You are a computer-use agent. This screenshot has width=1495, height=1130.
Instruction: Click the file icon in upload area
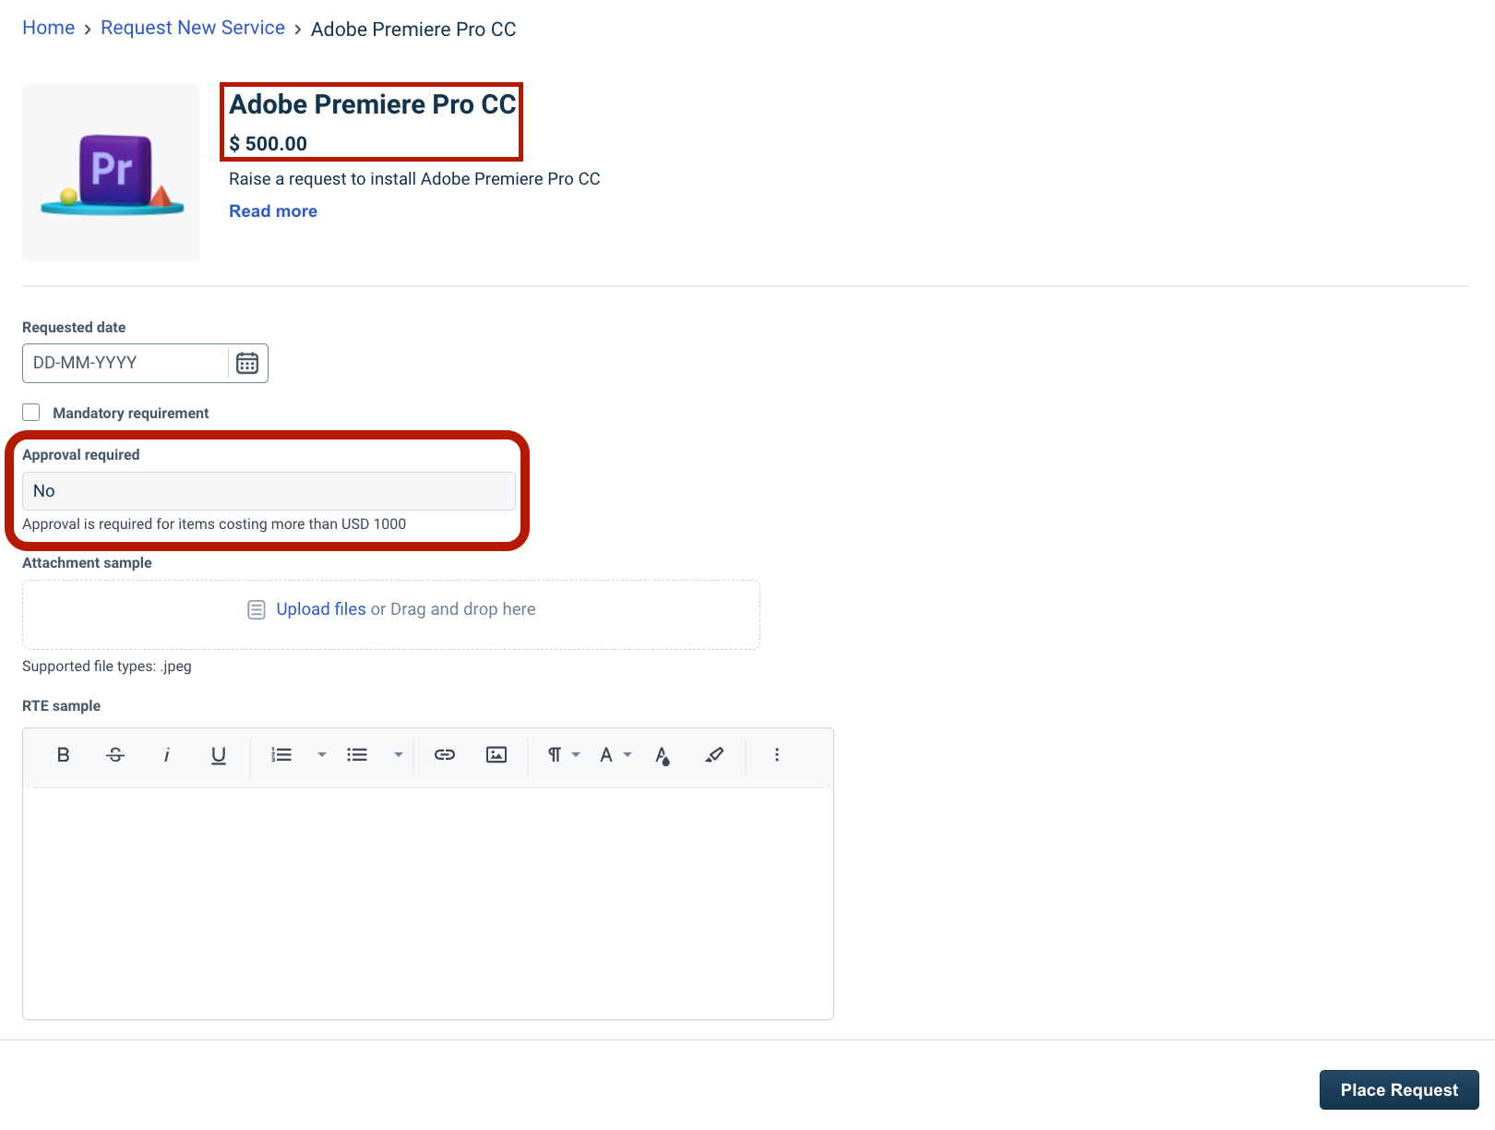(257, 609)
